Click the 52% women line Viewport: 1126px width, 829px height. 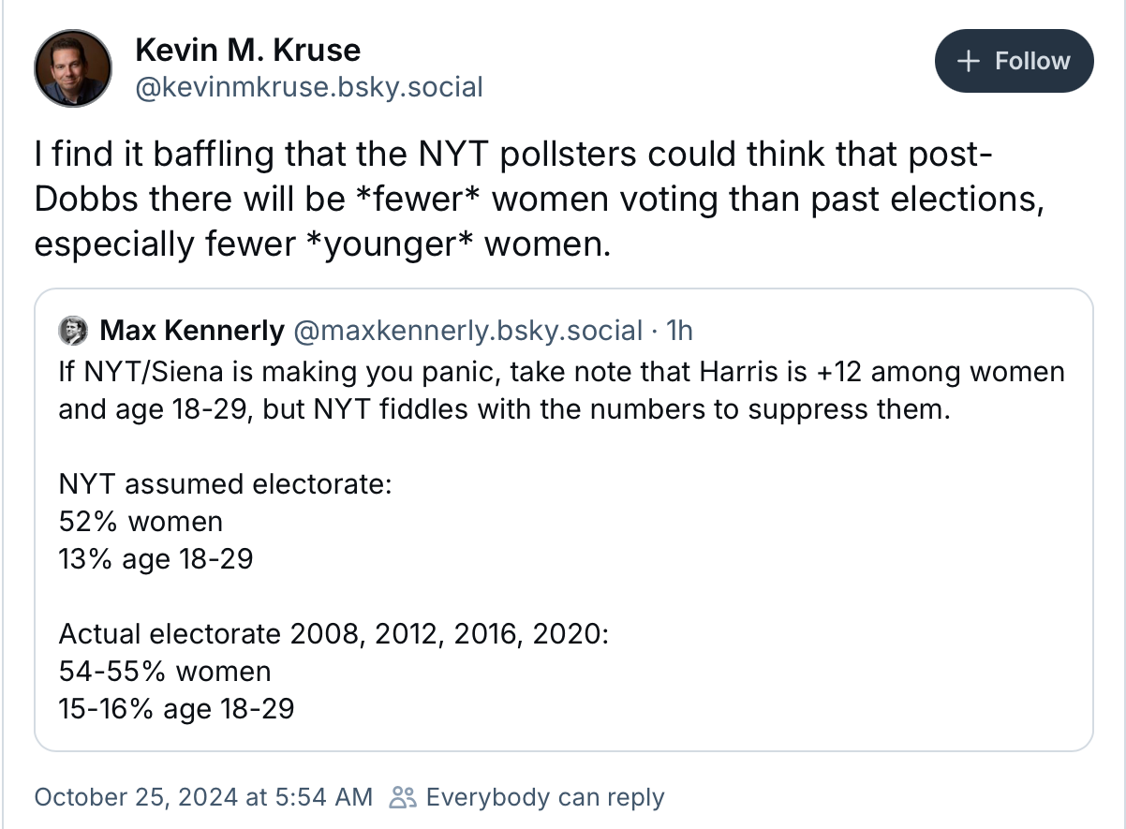(141, 522)
